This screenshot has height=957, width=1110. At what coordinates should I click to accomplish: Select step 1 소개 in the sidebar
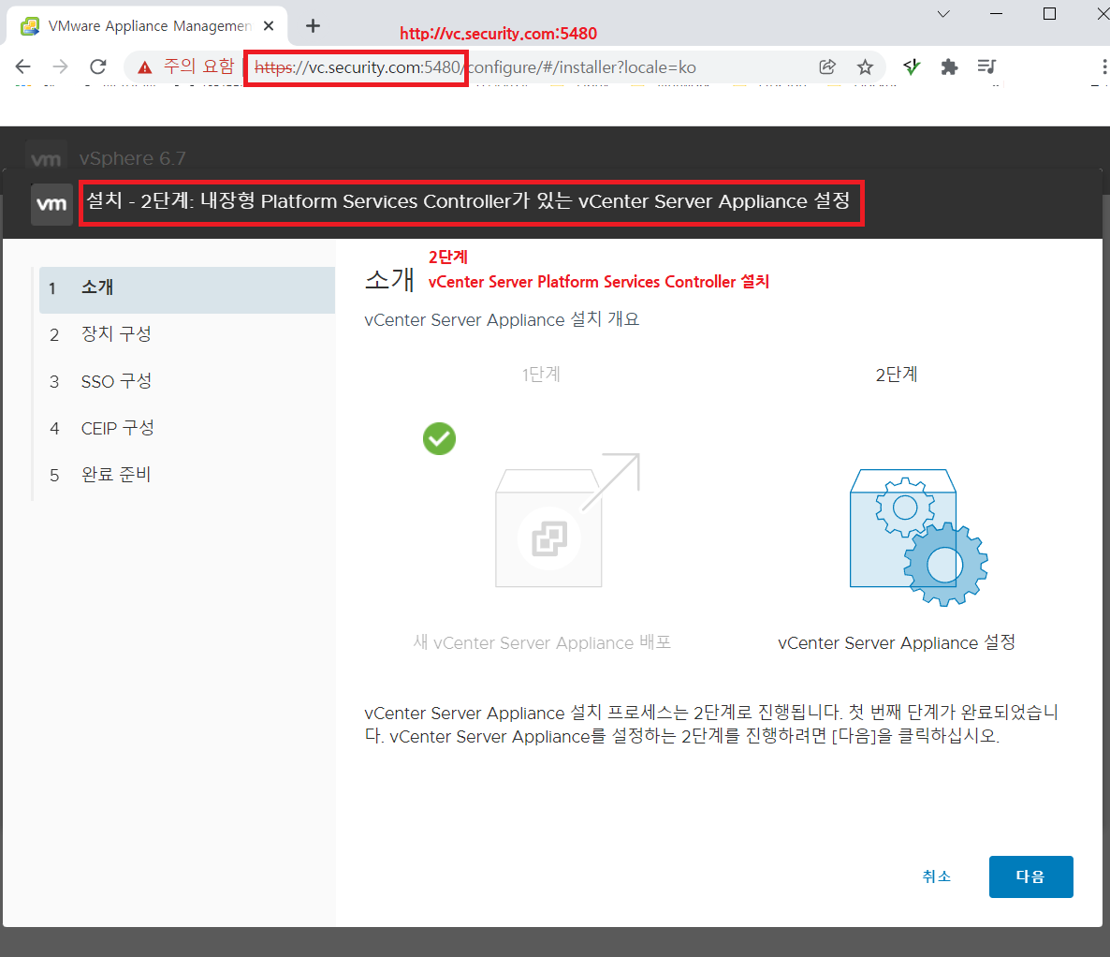(x=187, y=289)
